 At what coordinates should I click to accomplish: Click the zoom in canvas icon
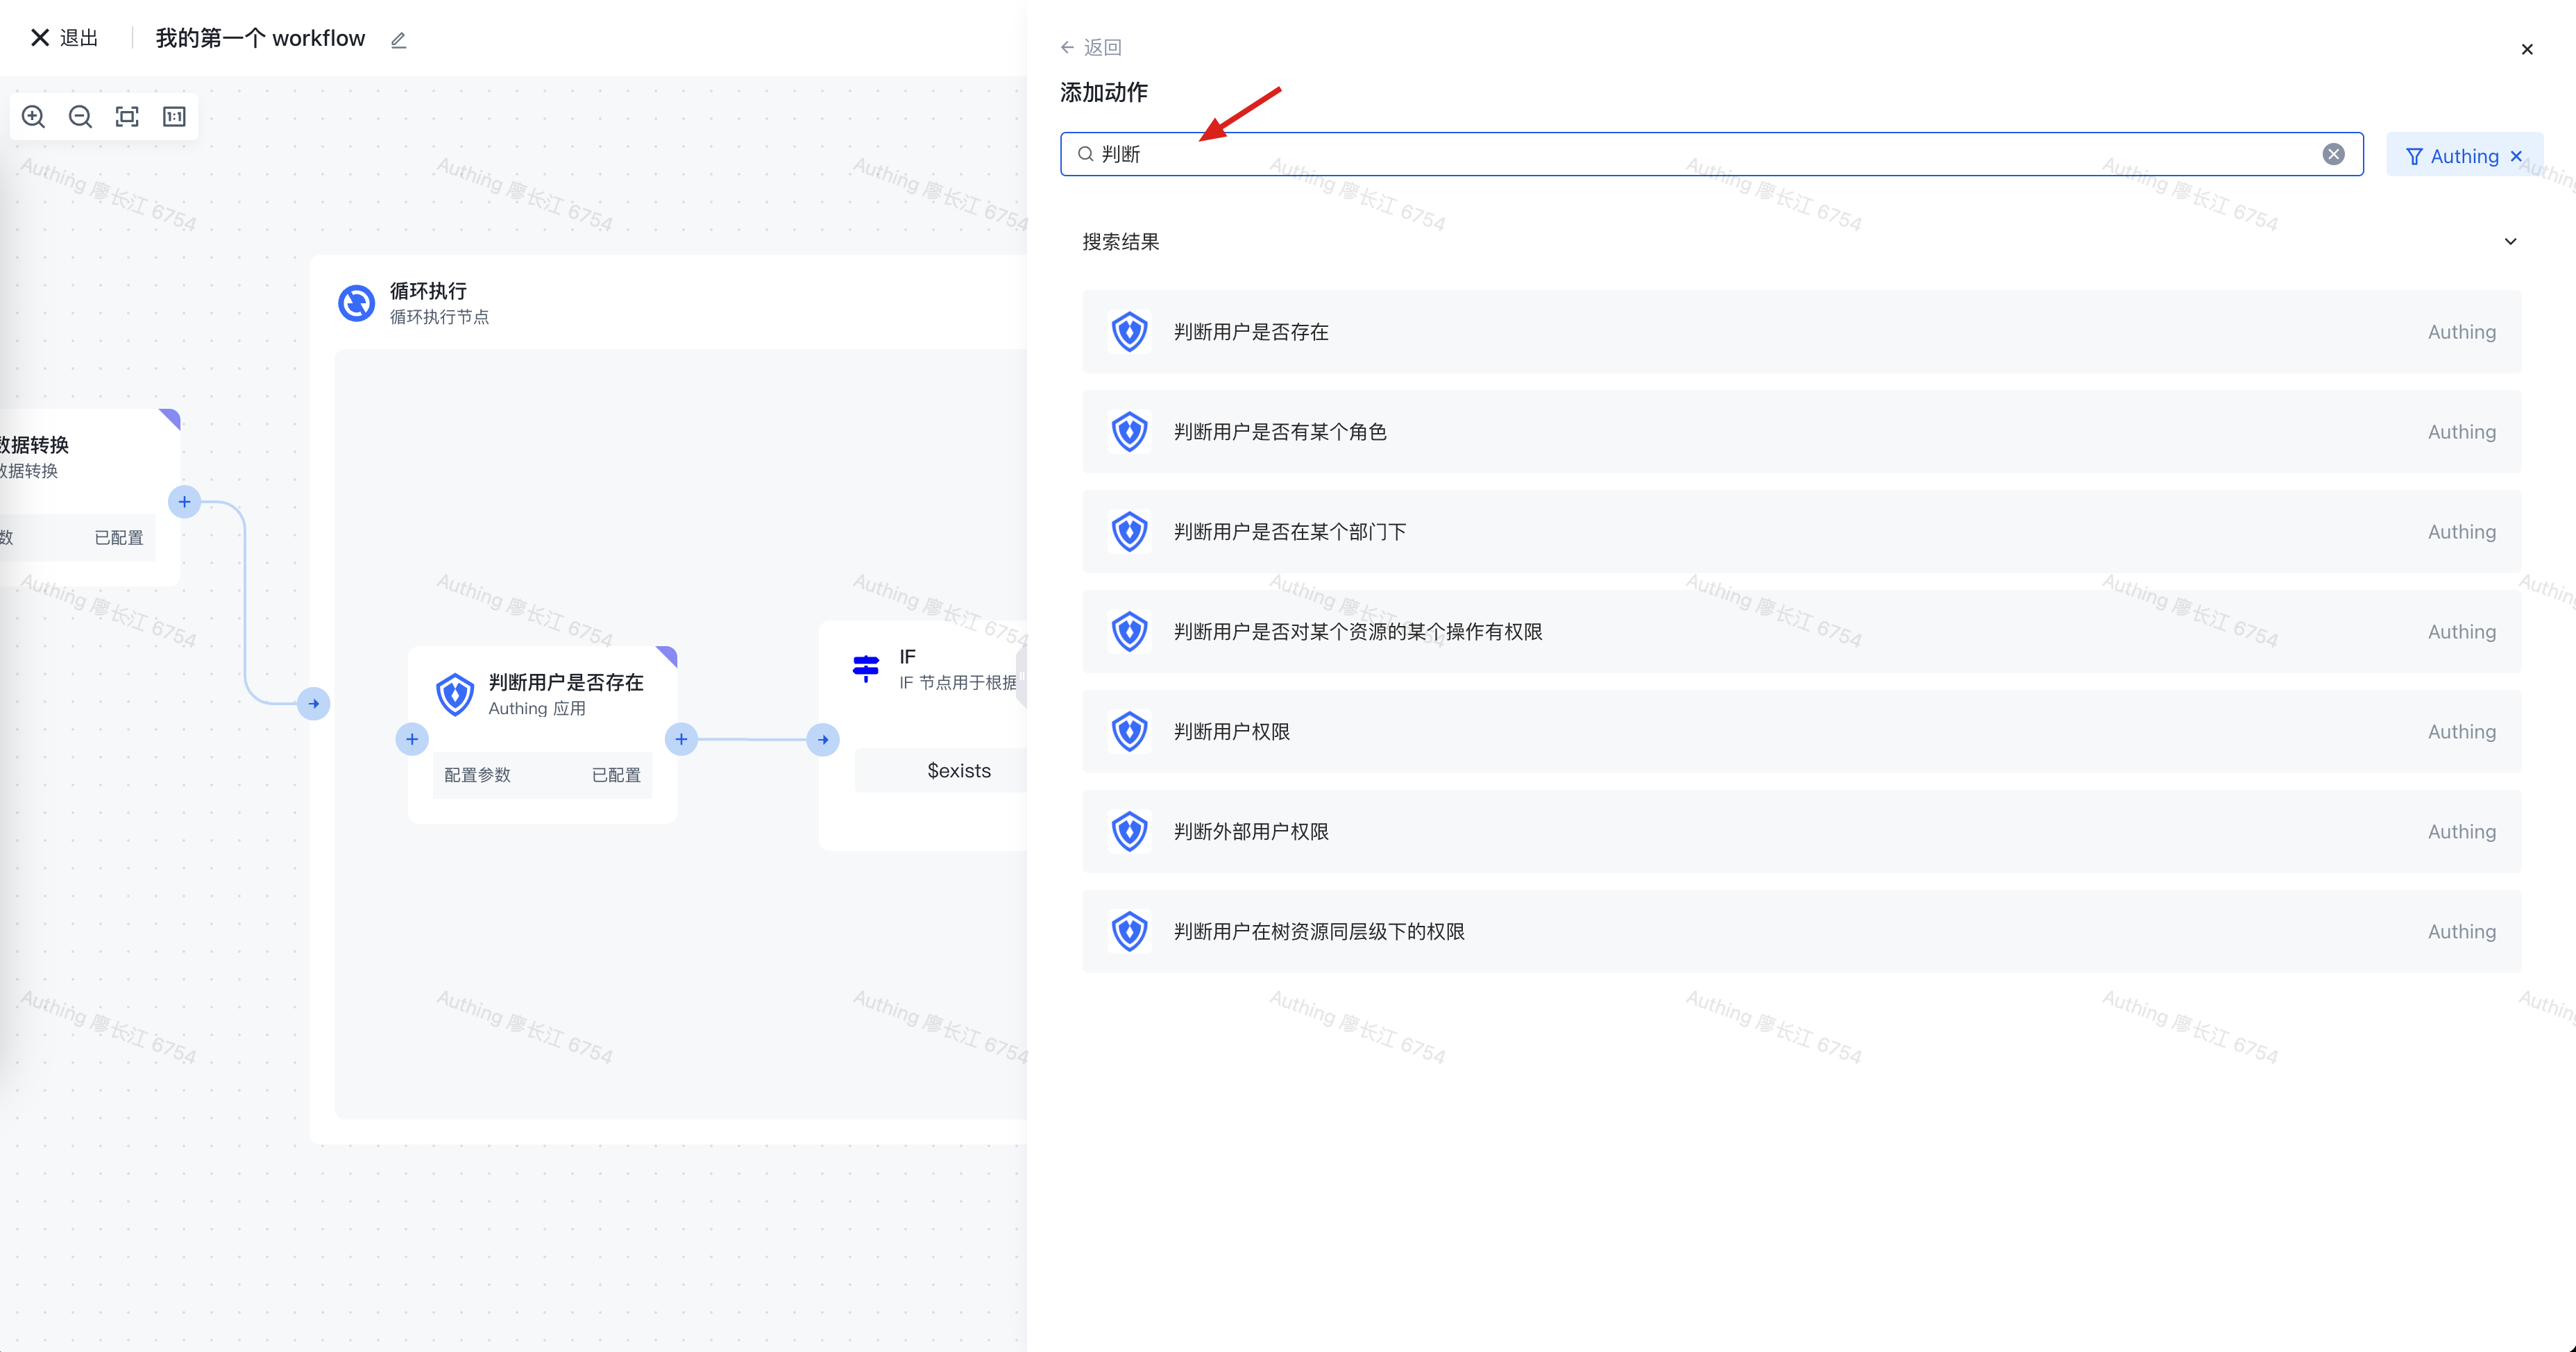tap(33, 117)
